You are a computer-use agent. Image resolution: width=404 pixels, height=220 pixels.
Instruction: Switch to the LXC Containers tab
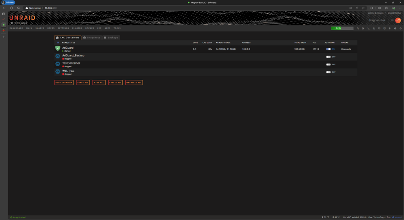coord(68,37)
